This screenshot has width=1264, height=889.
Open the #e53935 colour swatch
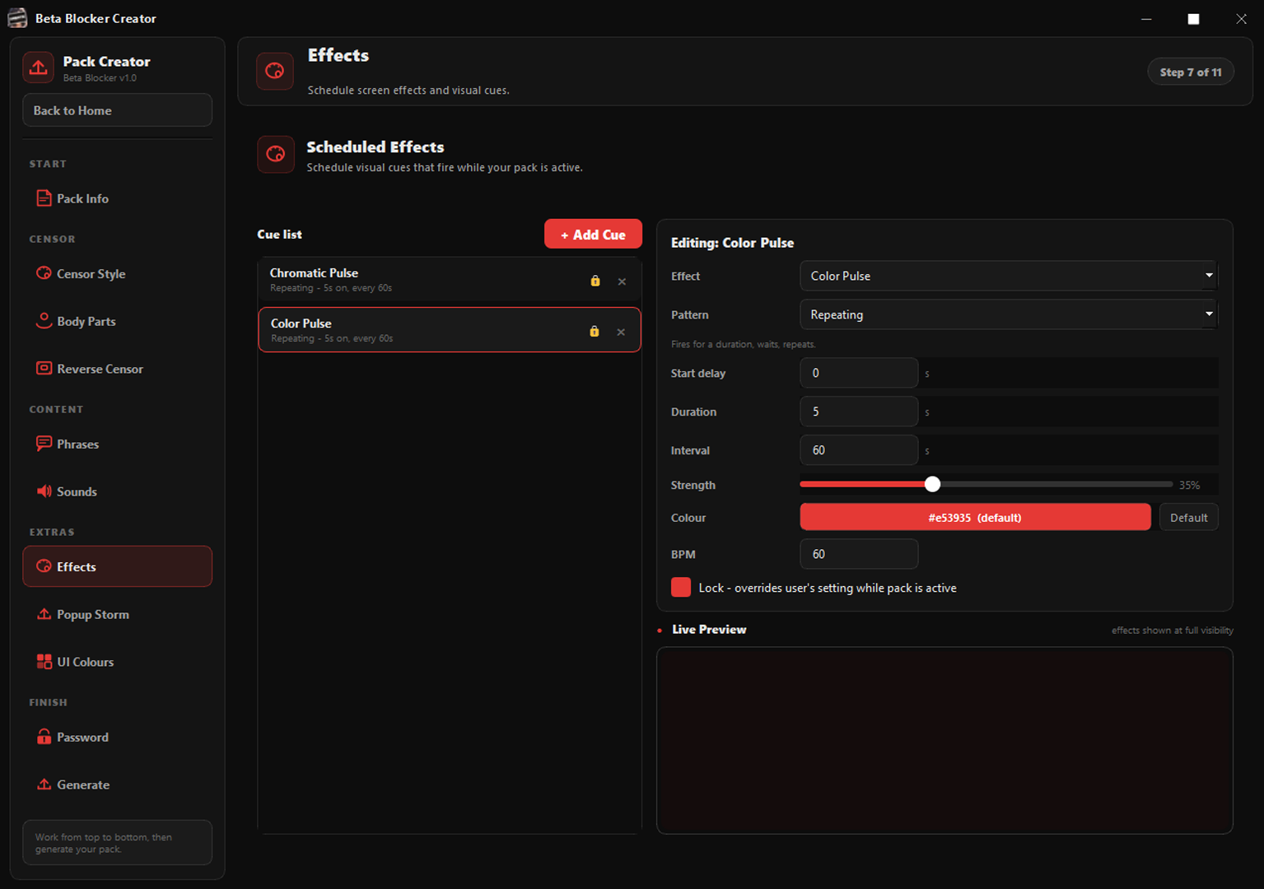pos(975,517)
